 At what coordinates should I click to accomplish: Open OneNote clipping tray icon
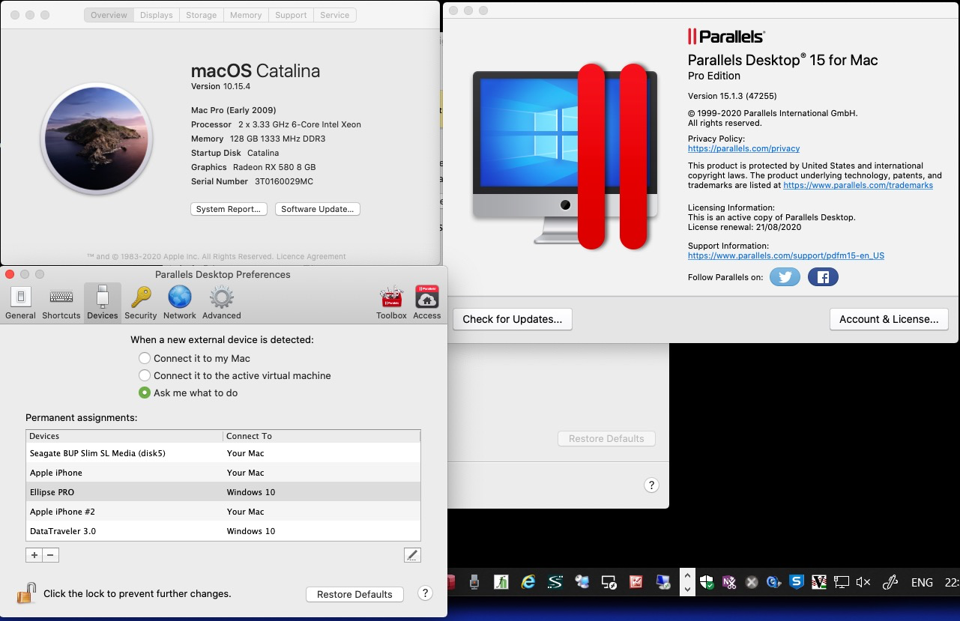tap(729, 582)
